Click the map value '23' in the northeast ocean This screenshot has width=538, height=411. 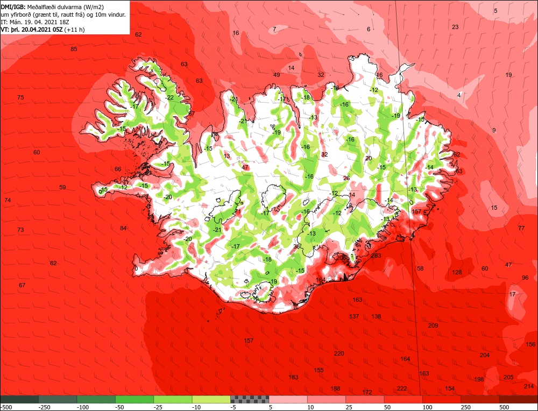(x=455, y=27)
